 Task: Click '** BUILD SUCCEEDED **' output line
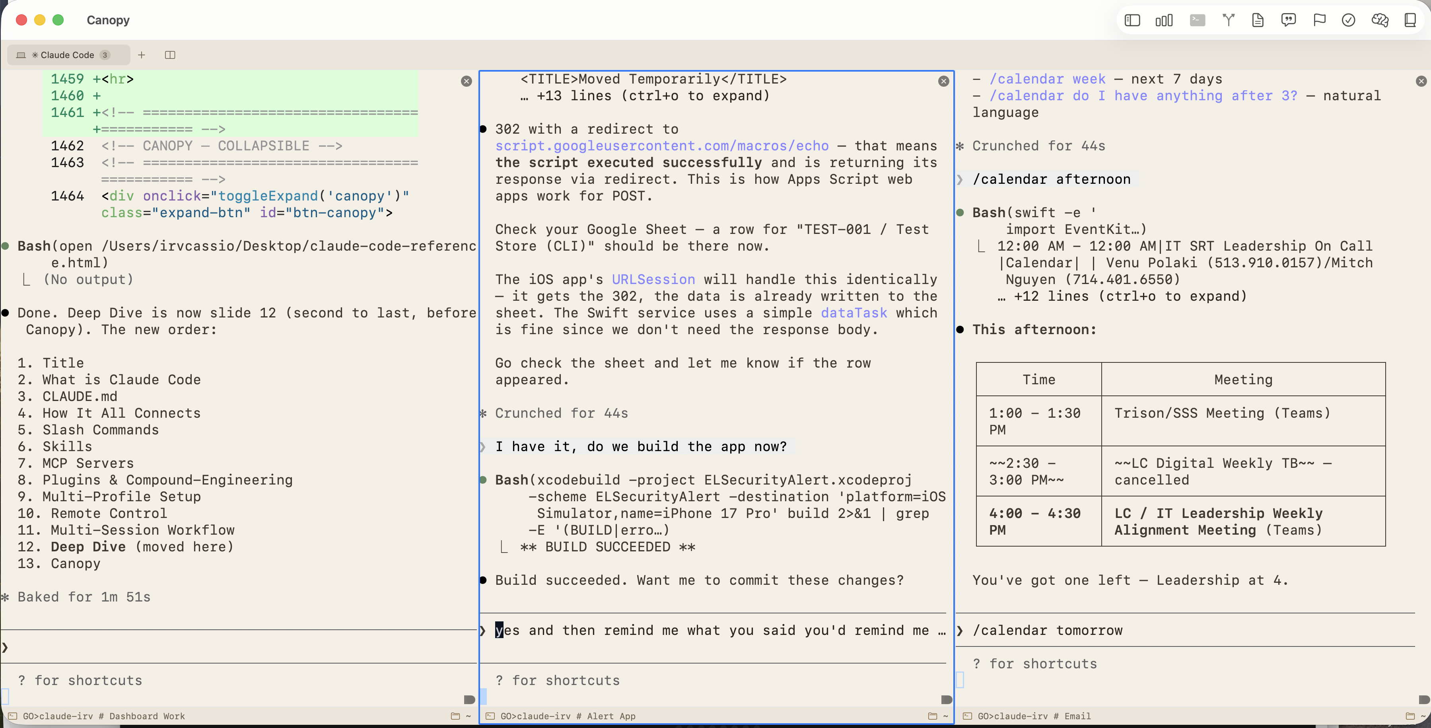608,547
